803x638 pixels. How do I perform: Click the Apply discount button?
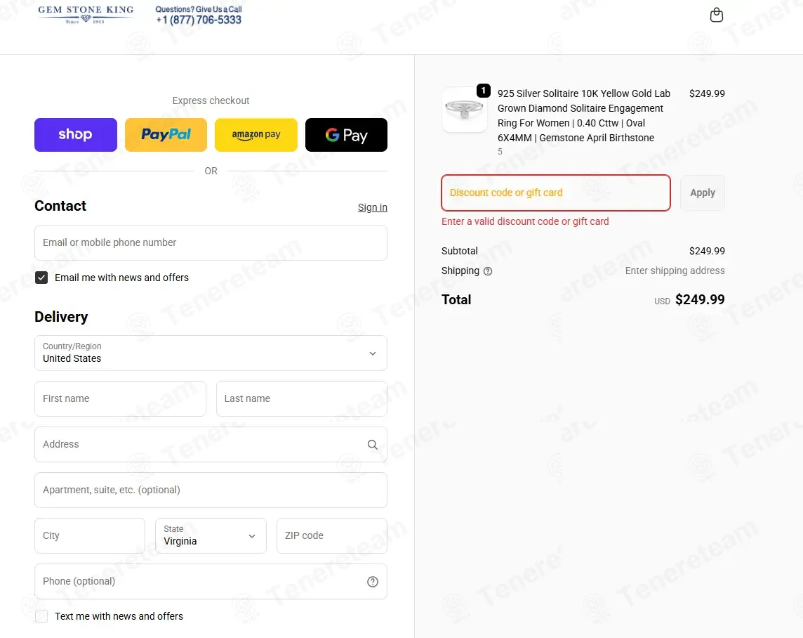point(702,193)
